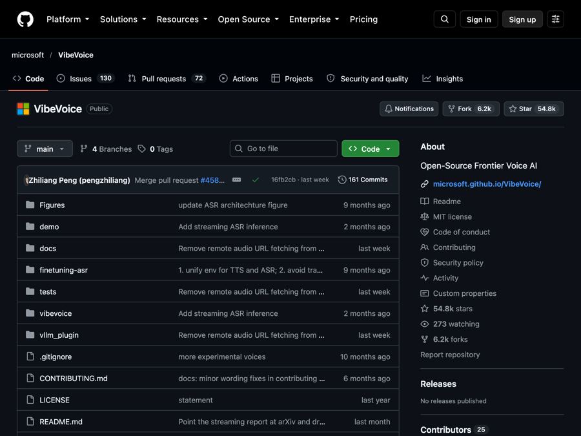Screen dimensions: 581x436
Task: Switch to the Issues tab
Action: point(86,79)
